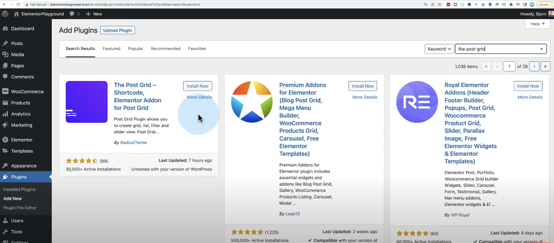Go to the next results page
This screenshot has height=243, width=554.
[534, 66]
